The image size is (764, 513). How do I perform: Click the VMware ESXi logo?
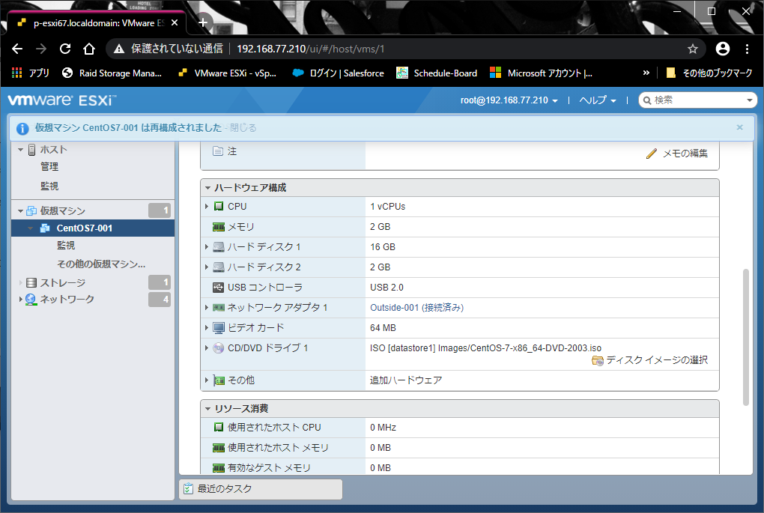tap(62, 100)
